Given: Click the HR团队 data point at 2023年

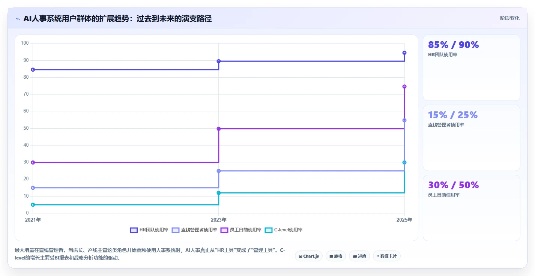Looking at the screenshot, I should (219, 61).
